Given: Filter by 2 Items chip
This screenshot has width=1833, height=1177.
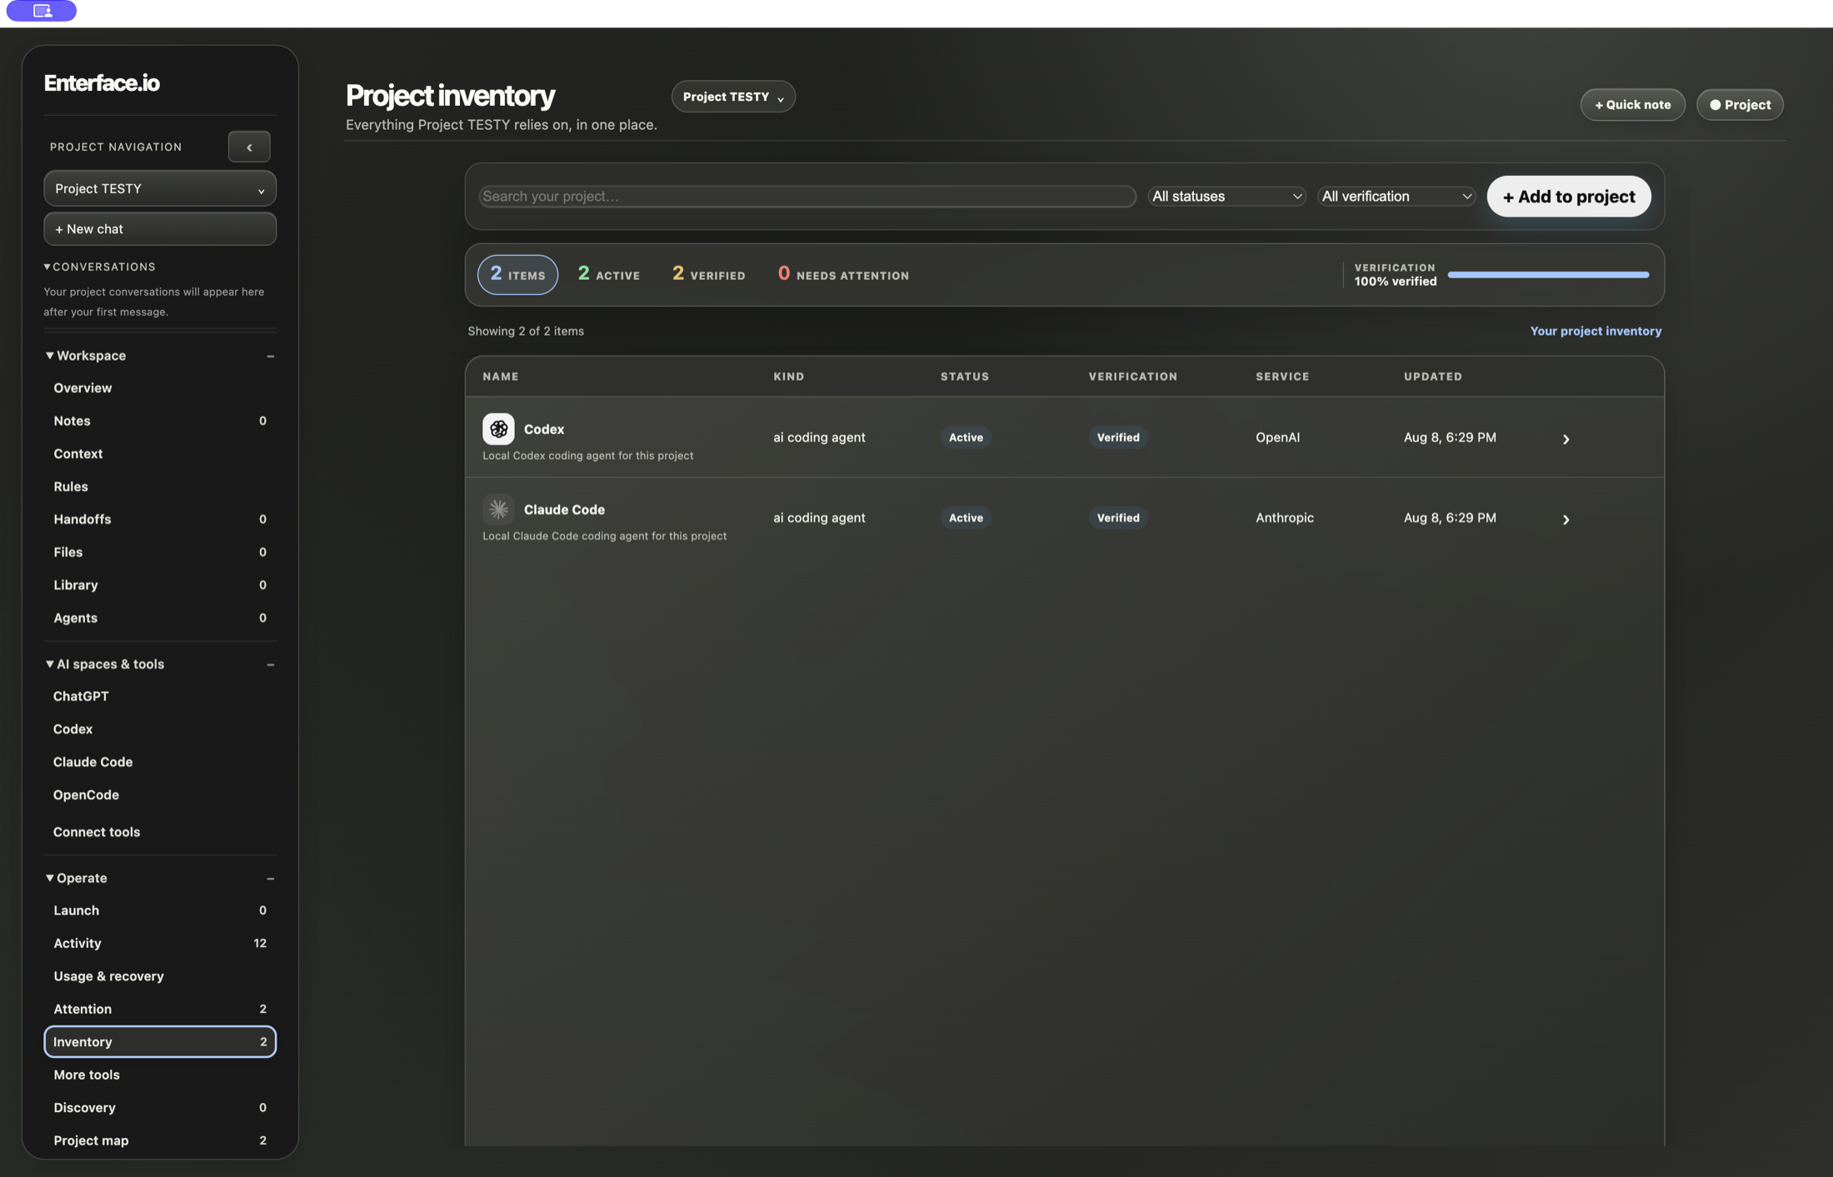Looking at the screenshot, I should click(x=517, y=274).
